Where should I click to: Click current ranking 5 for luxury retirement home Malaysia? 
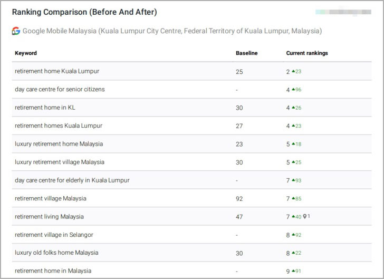288,144
